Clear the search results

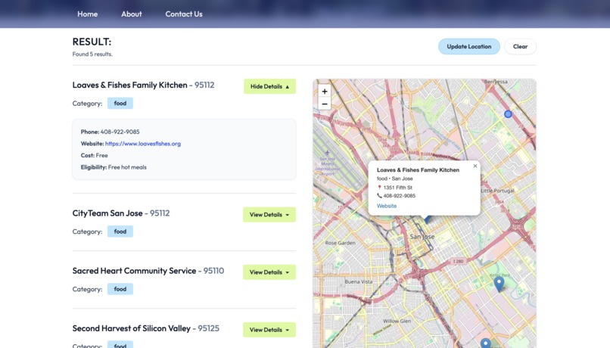point(520,47)
